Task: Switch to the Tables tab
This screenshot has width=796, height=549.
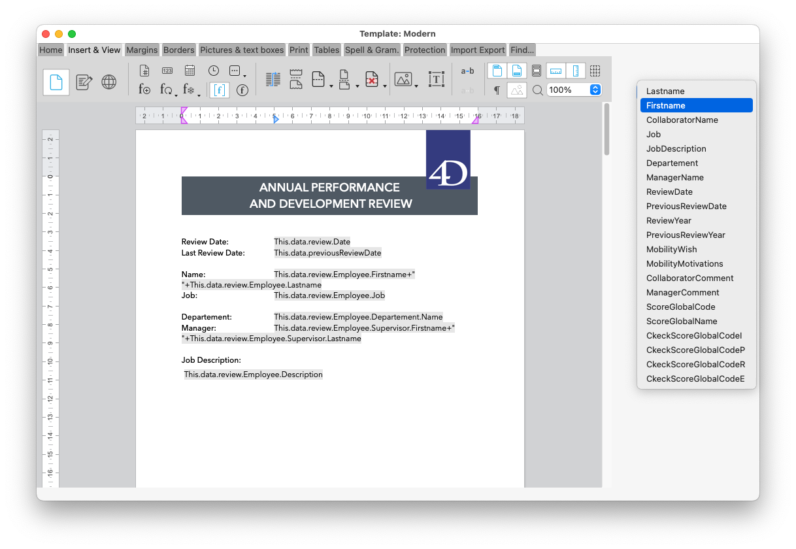Action: (x=326, y=50)
